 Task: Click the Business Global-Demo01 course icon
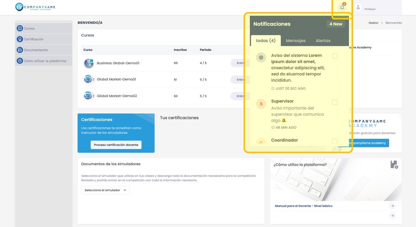88,63
